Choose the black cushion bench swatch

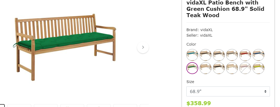click(x=219, y=68)
